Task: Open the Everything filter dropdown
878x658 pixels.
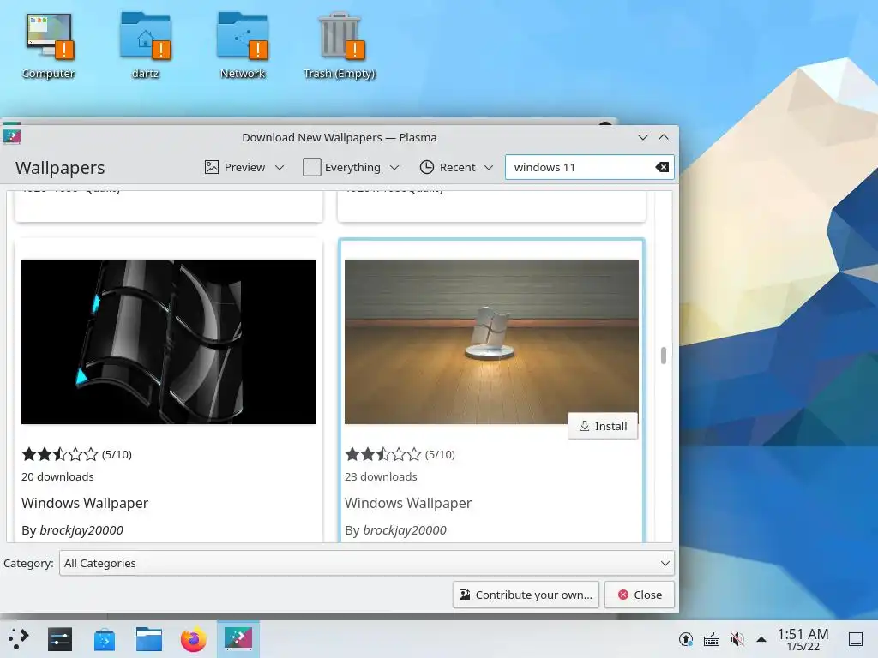Action: tap(351, 167)
